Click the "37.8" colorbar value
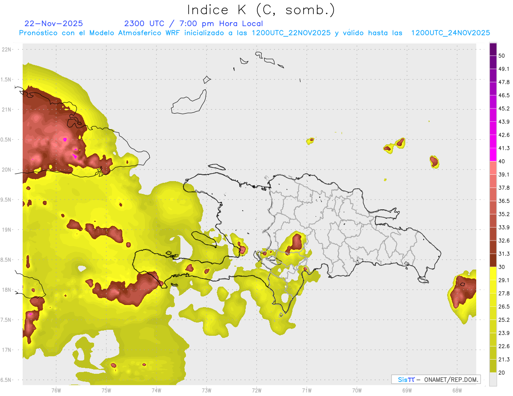513x396 pixels. pos(504,188)
